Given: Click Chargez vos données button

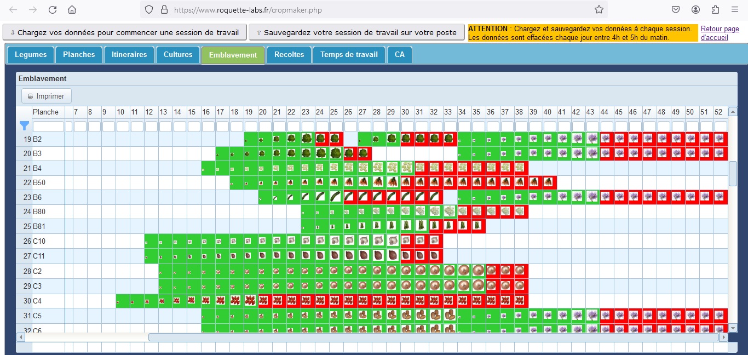Looking at the screenshot, I should [x=124, y=32].
